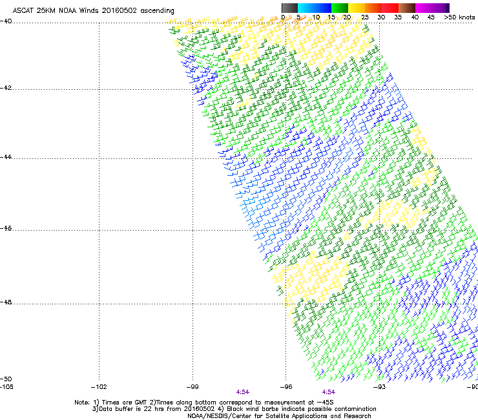Click the note line 'Times are GMT'

coord(204,403)
